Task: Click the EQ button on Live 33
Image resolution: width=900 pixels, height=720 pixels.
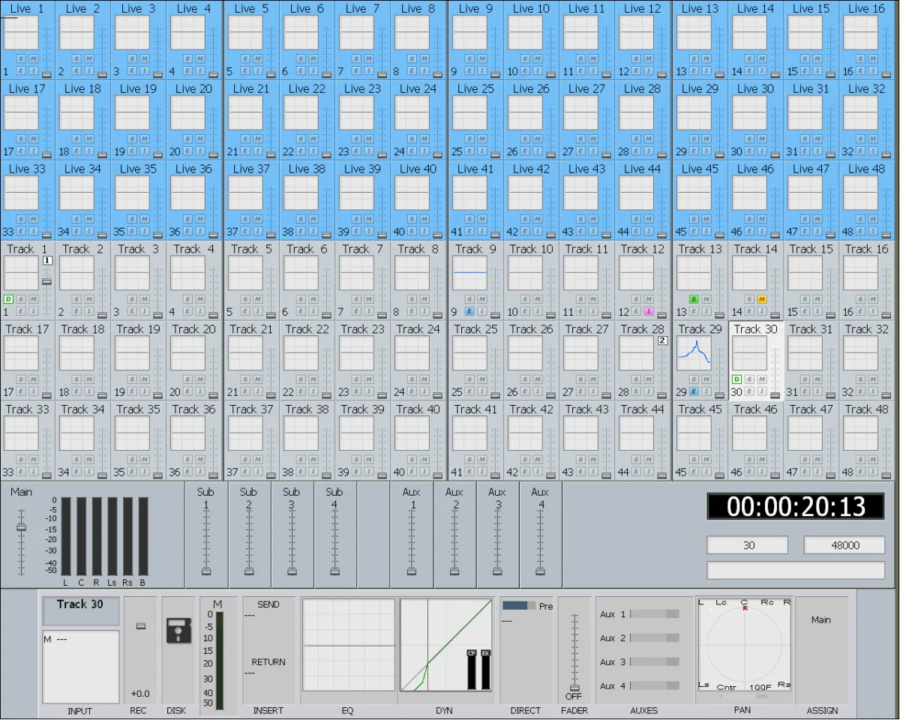Action: click(21, 231)
